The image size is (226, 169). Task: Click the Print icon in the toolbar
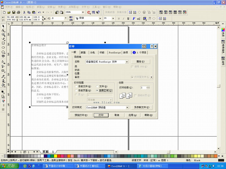tap(18, 12)
